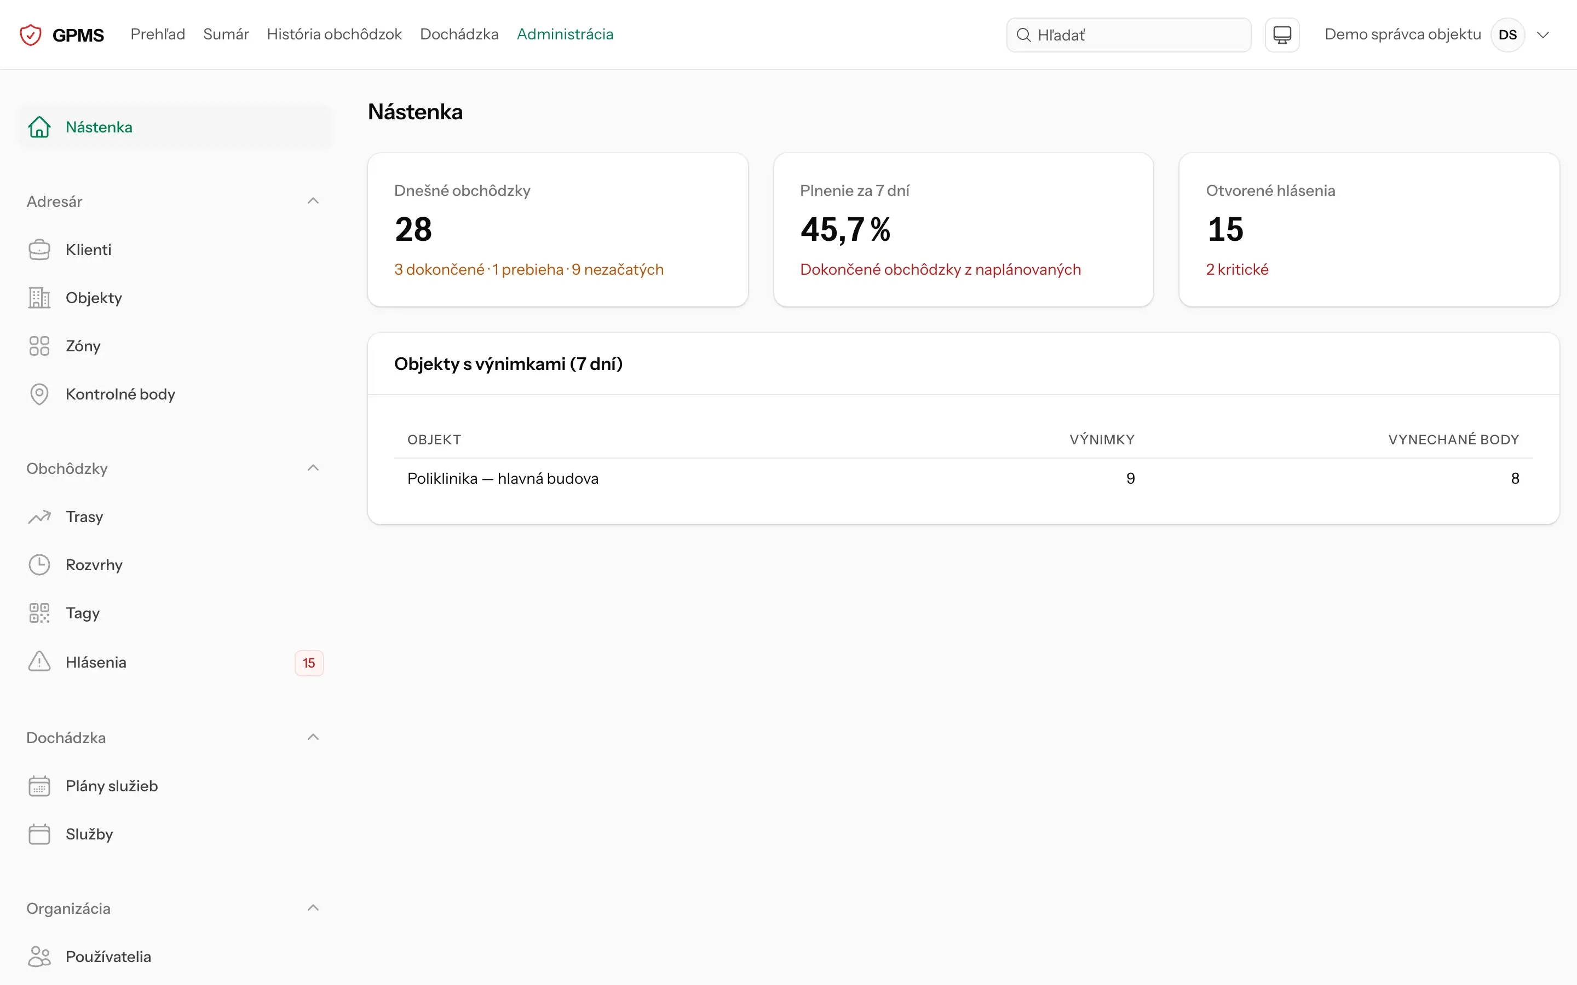Click the Trasy trend line icon
Screen dimensions: 1577x985
(x=39, y=517)
